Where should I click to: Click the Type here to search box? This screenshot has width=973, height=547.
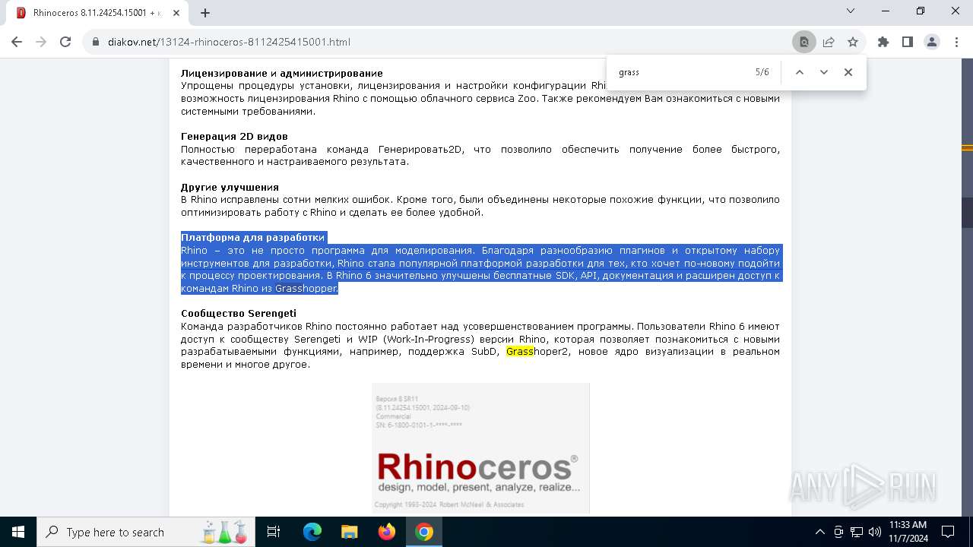pos(146,532)
